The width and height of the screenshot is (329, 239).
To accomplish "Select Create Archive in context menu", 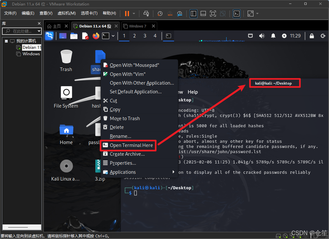I will (x=139, y=154).
